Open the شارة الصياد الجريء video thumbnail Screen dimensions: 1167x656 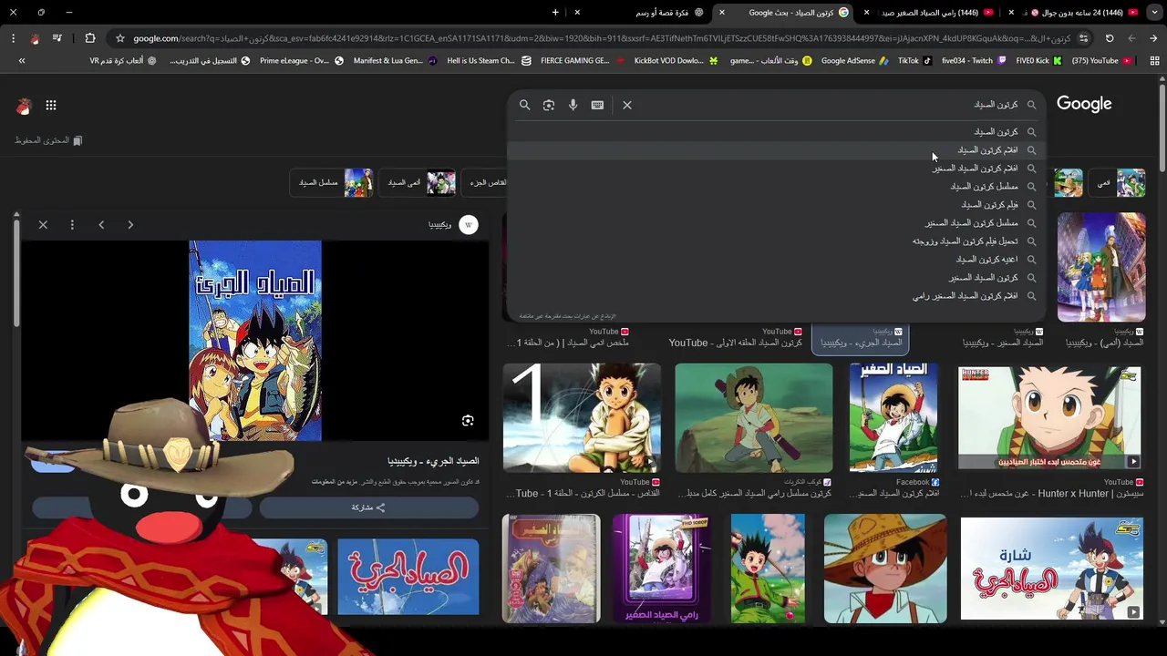click(x=1051, y=569)
